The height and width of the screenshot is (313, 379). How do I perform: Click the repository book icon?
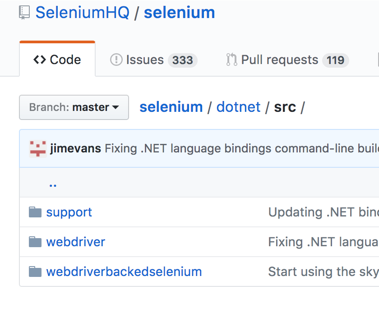coord(24,13)
